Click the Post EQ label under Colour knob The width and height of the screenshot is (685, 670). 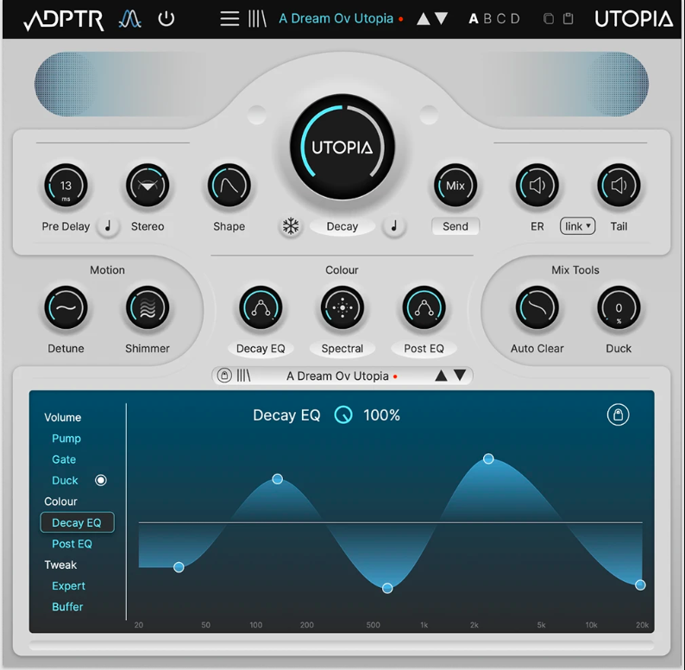pos(424,349)
